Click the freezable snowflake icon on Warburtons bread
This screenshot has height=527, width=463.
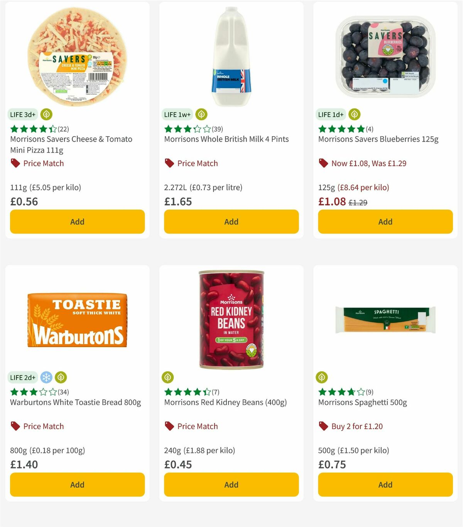pos(46,377)
